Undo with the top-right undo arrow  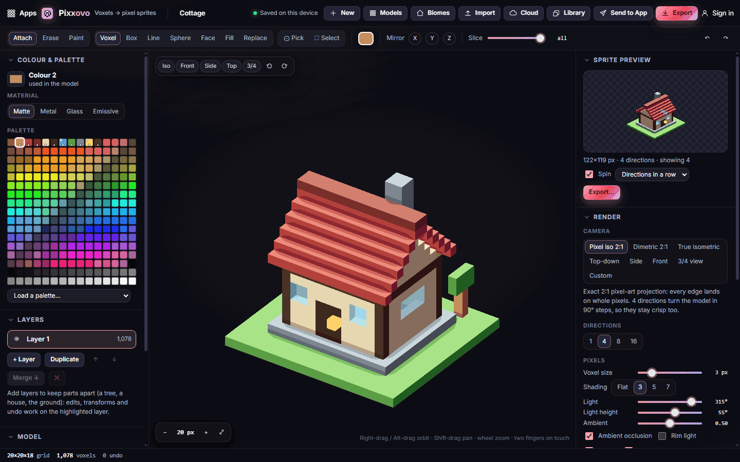[707, 38]
